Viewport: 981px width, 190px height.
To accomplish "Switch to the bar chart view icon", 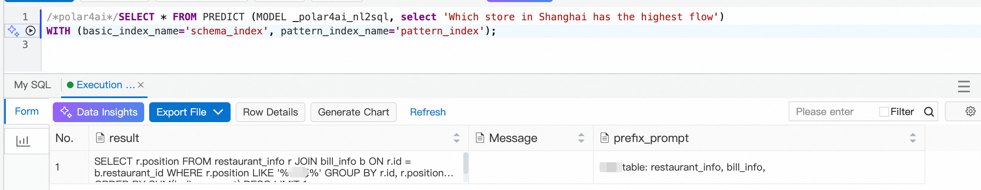I will (x=23, y=141).
